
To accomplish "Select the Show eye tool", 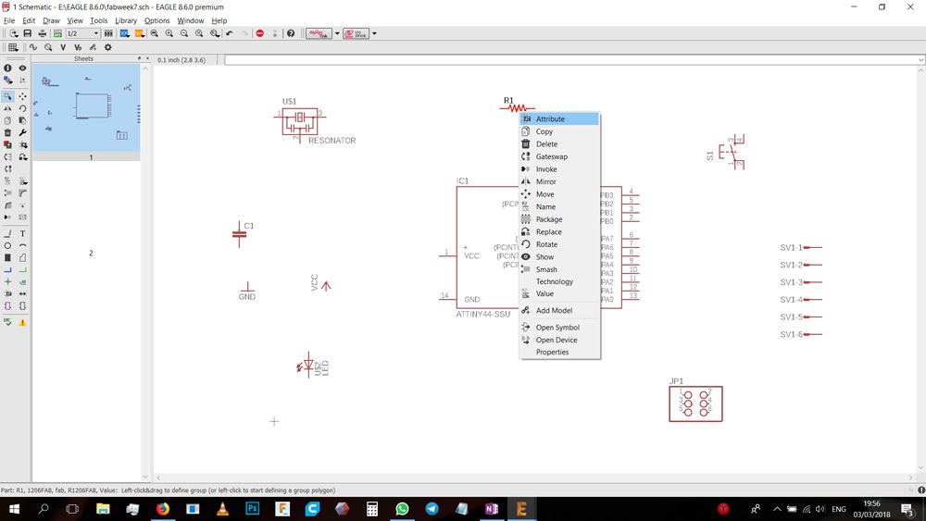I will pyautogui.click(x=22, y=68).
